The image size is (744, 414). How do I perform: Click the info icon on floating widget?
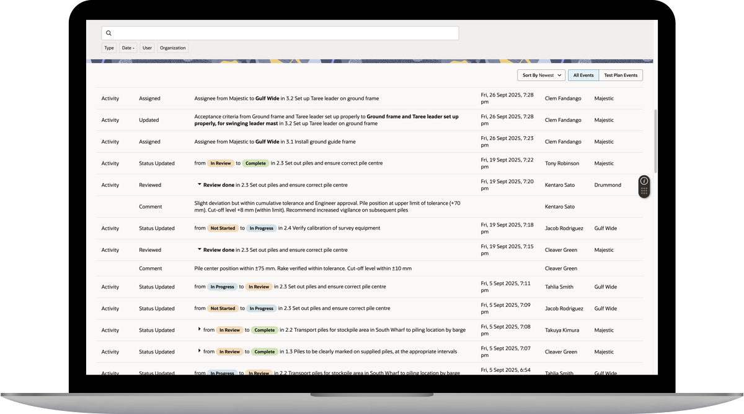(644, 181)
